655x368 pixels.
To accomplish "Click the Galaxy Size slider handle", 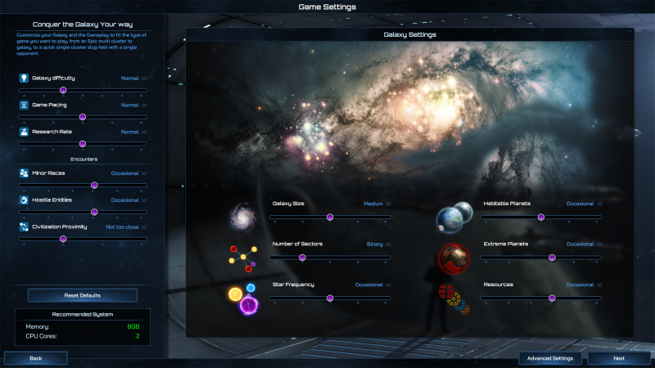I will click(x=330, y=218).
